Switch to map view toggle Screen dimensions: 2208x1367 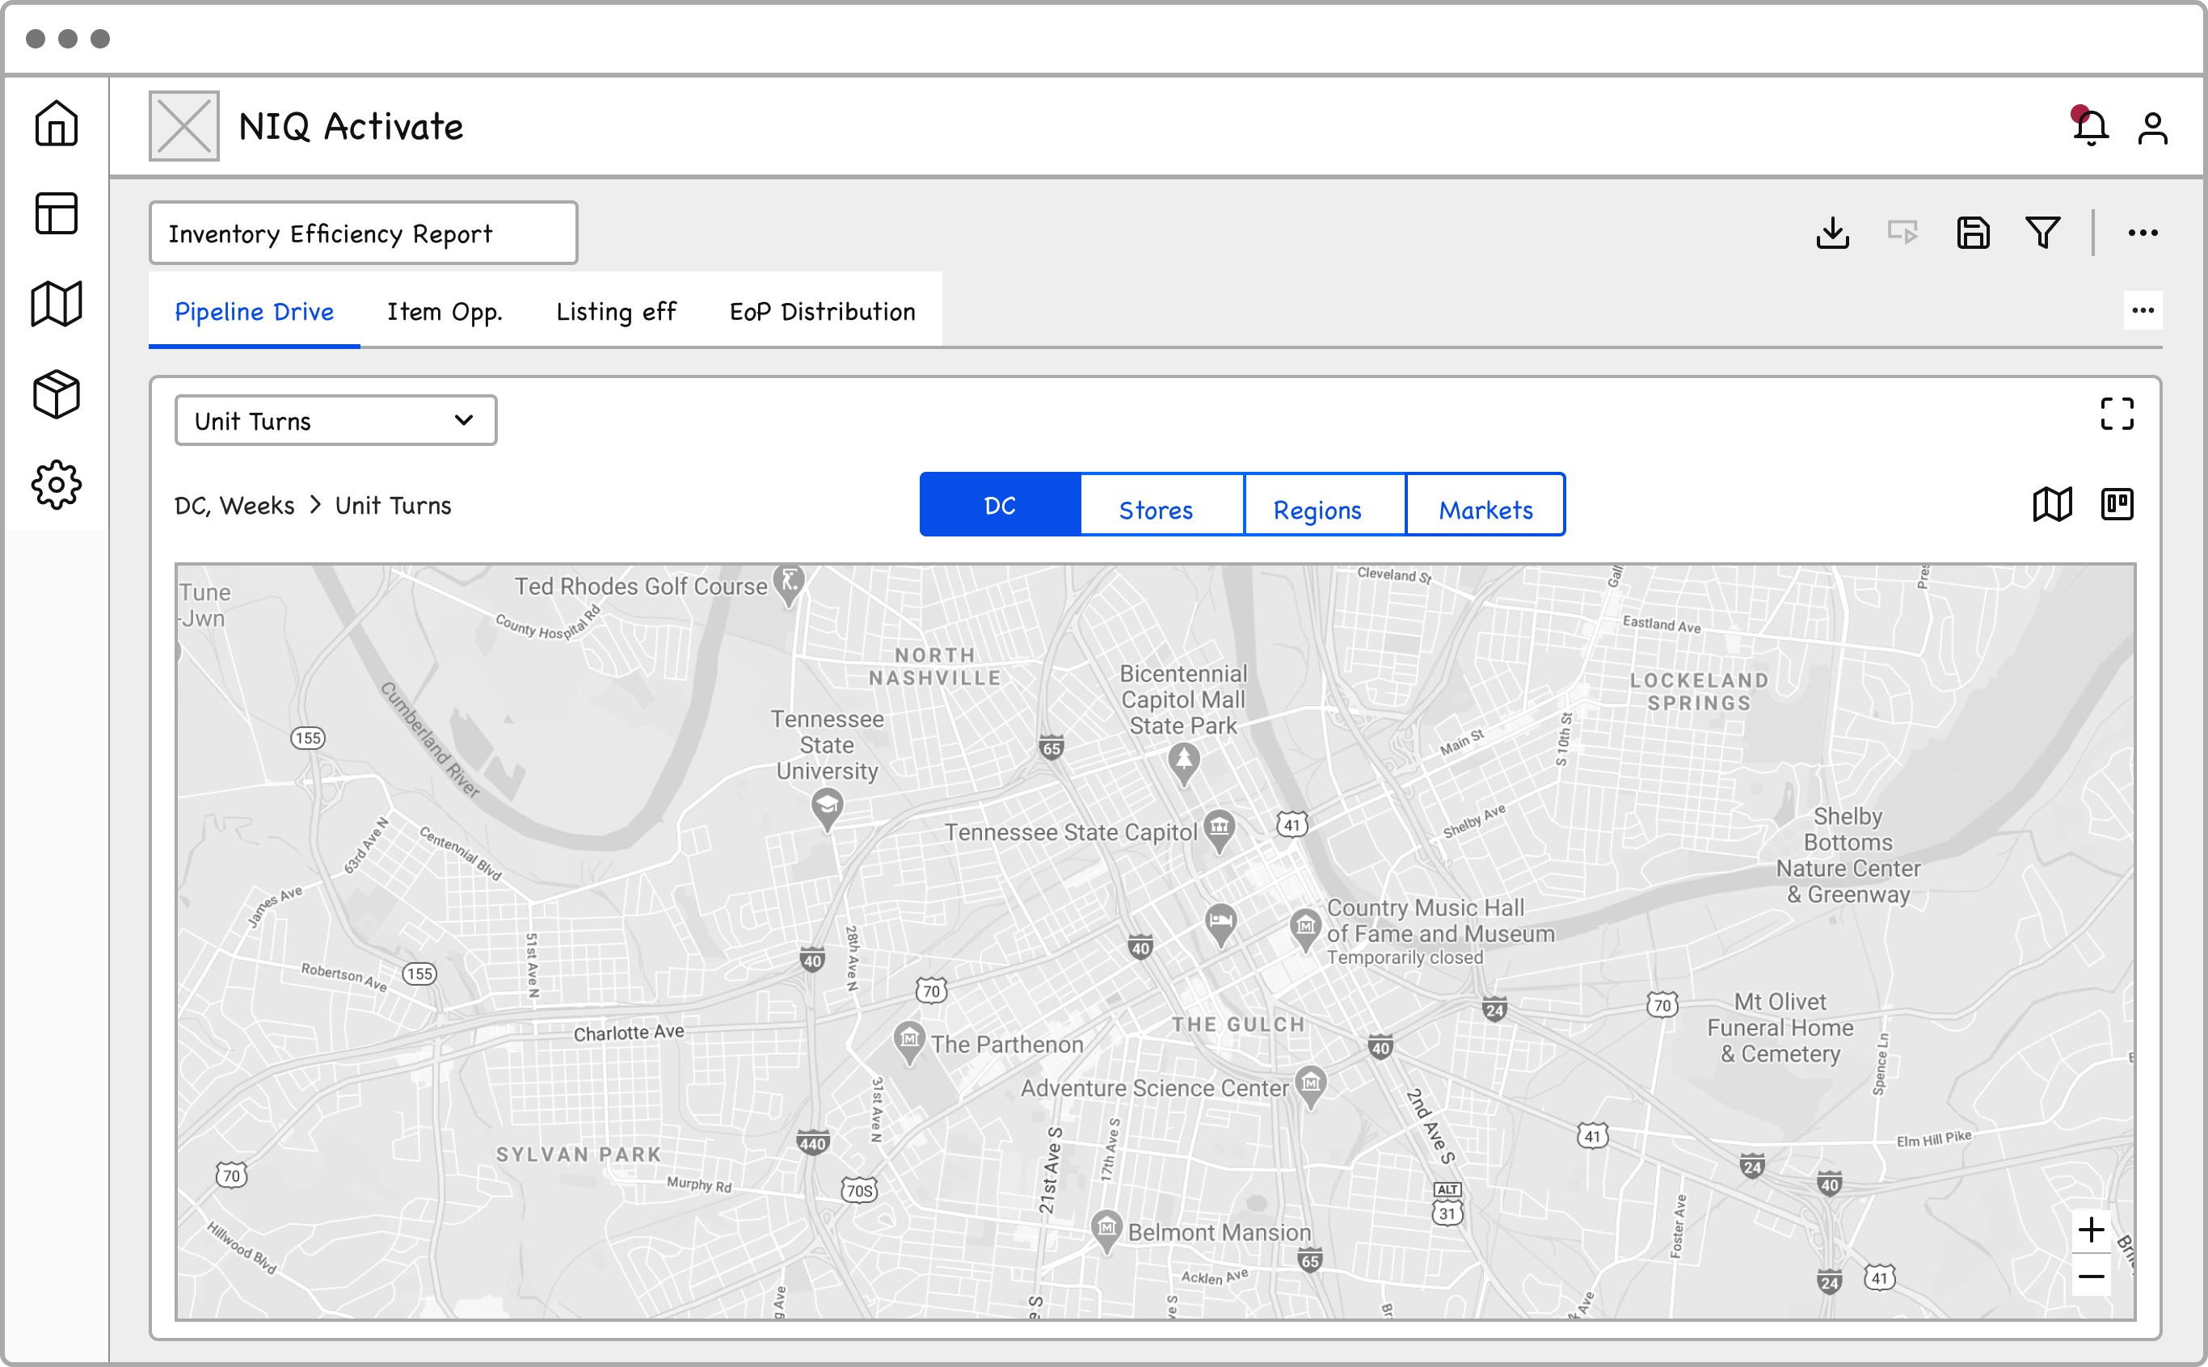[2053, 504]
